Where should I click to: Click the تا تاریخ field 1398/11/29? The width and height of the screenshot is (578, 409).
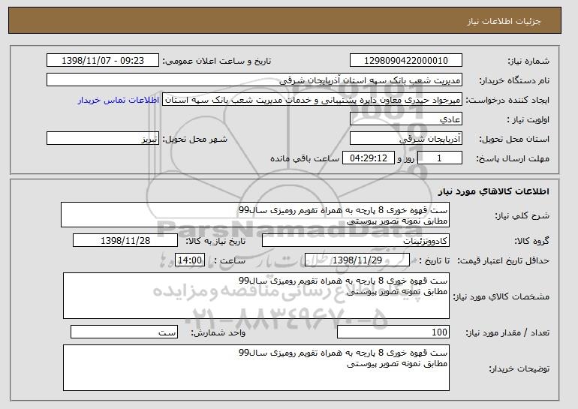click(357, 260)
